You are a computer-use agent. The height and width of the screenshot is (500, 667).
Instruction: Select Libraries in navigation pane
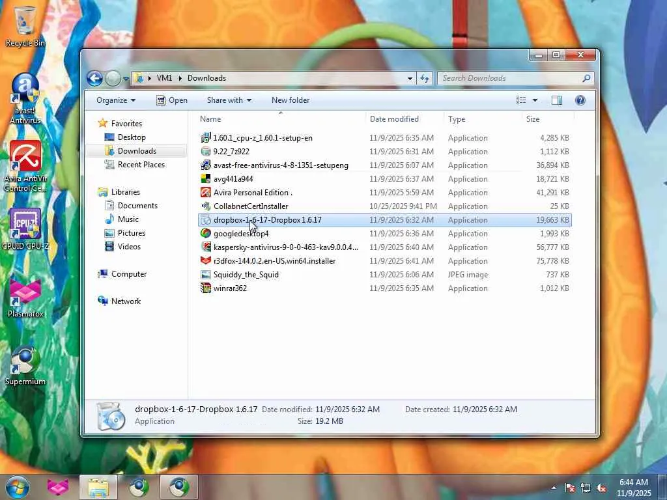click(126, 192)
